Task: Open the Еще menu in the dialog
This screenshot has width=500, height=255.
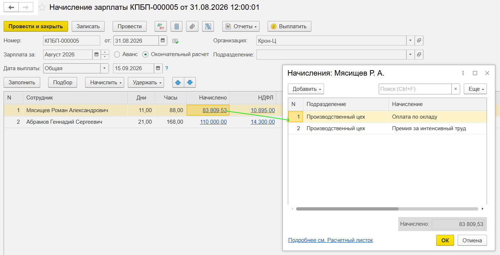Action: (x=475, y=89)
